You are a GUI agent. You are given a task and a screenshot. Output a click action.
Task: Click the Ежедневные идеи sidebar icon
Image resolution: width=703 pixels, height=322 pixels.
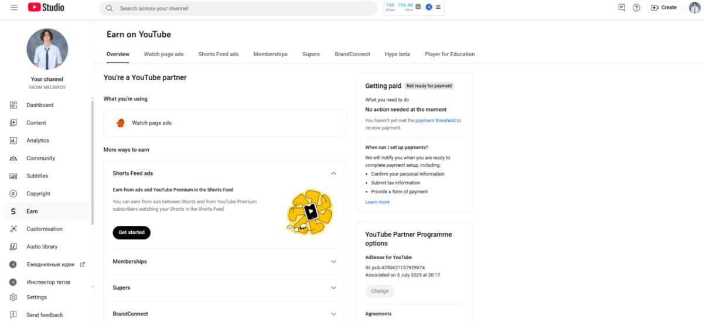[13, 265]
